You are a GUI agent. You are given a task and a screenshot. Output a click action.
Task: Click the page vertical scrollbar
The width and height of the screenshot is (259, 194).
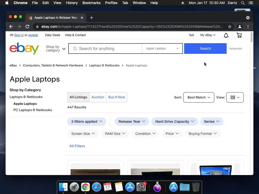pyautogui.click(x=252, y=37)
